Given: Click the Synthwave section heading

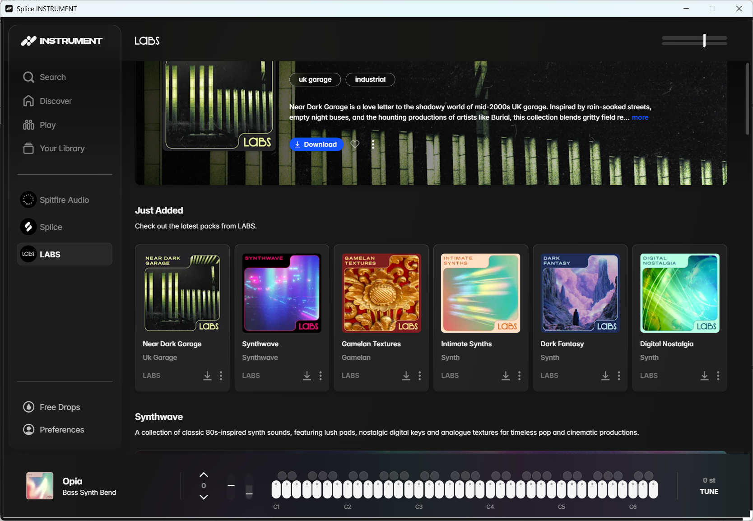Looking at the screenshot, I should (x=159, y=417).
